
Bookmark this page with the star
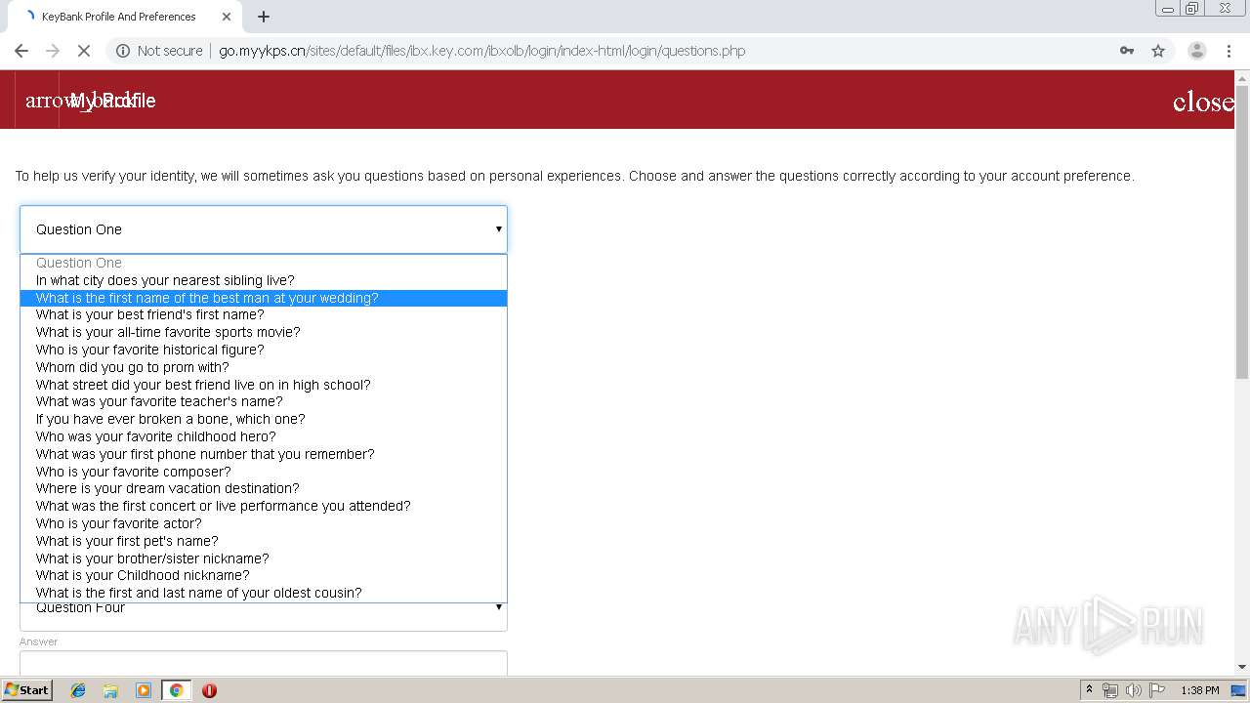pos(1158,51)
